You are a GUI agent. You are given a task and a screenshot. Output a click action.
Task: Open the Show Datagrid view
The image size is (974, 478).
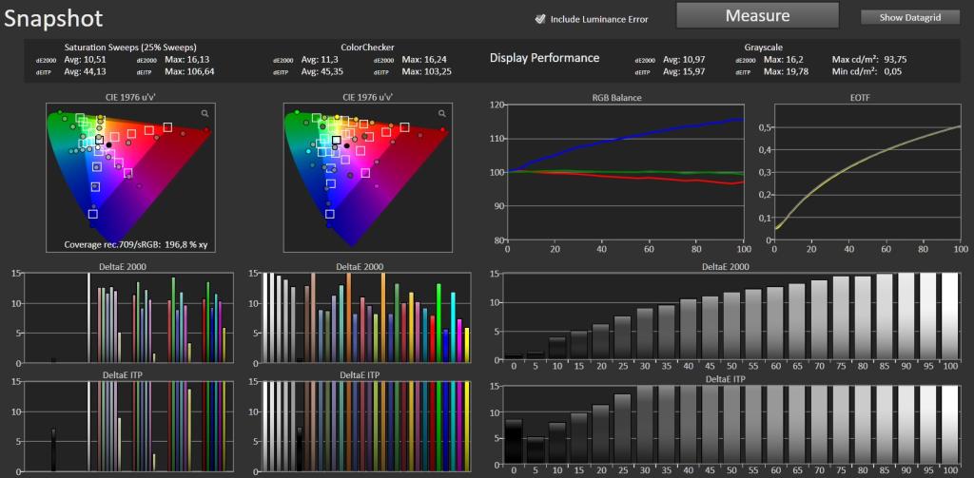pyautogui.click(x=910, y=17)
